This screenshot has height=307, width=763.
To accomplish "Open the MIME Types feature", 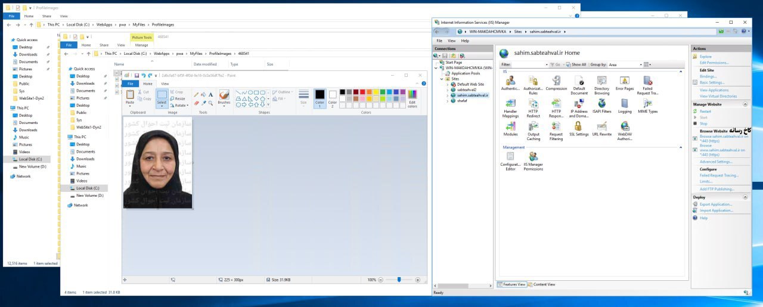I will click(x=647, y=107).
